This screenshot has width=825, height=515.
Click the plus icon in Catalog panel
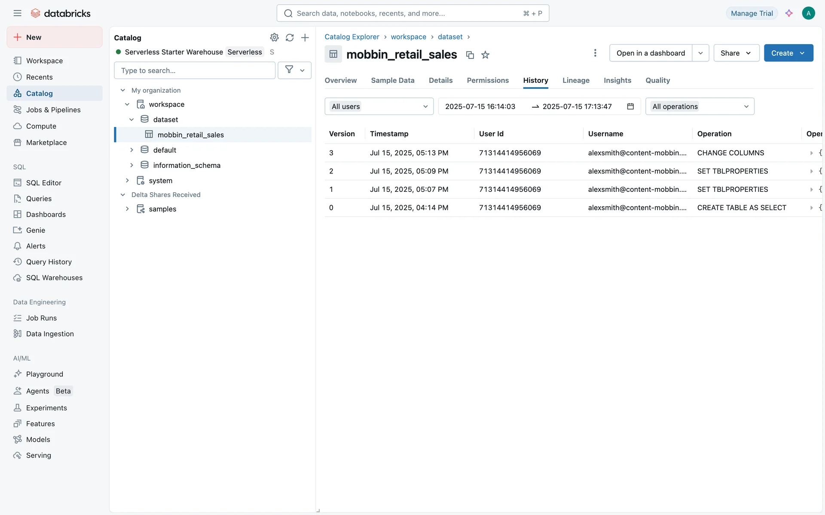305,38
